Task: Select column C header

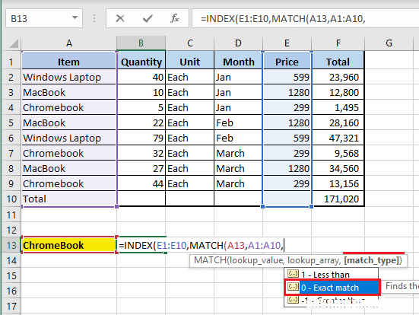Action: [x=189, y=43]
